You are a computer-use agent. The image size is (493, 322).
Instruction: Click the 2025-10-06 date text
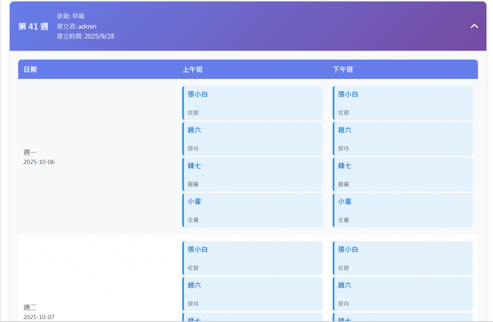(39, 162)
